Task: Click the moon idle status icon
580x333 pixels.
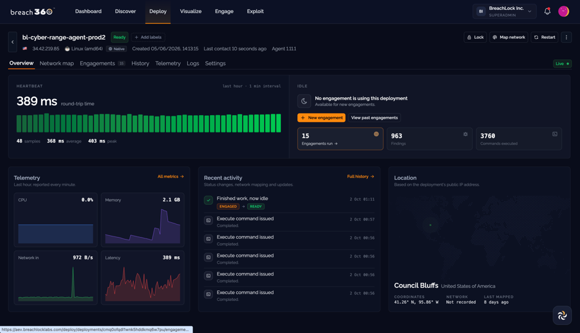Action: [304, 101]
